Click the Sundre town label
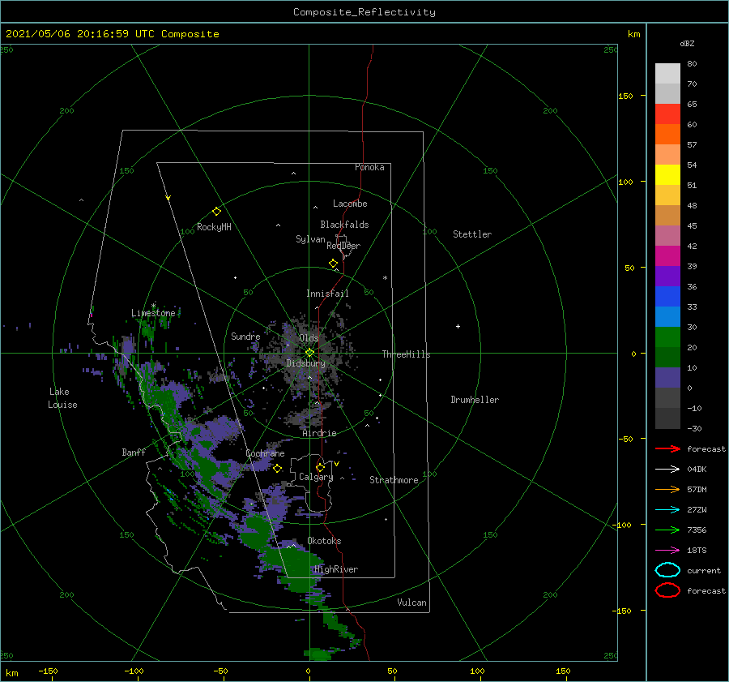Viewport: 729px width, 682px height. [245, 336]
